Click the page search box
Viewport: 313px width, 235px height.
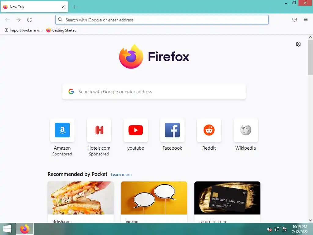154,92
